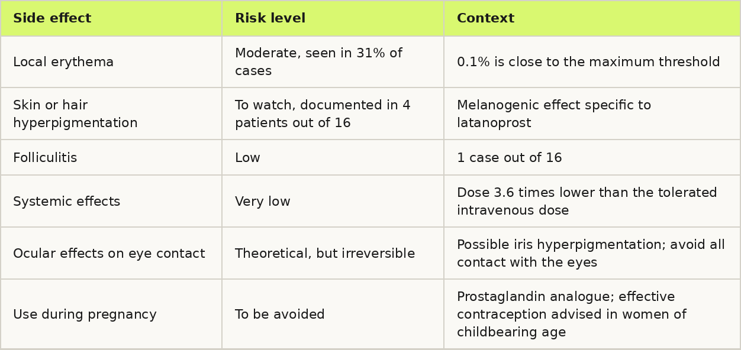Screen dimensions: 741x350
Task: Click the 'Theoretical, but irreversible' cell
Action: (333, 253)
